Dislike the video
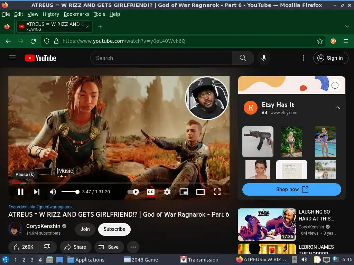The image size is (354, 265). (x=47, y=247)
